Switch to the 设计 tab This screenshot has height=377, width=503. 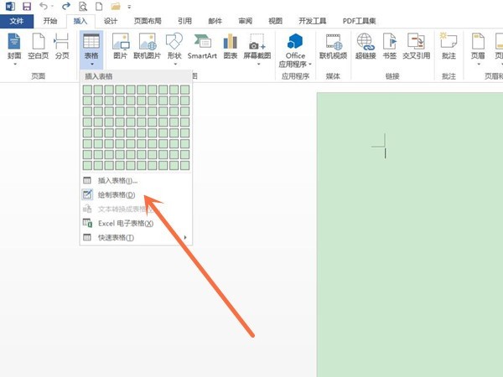click(x=111, y=21)
